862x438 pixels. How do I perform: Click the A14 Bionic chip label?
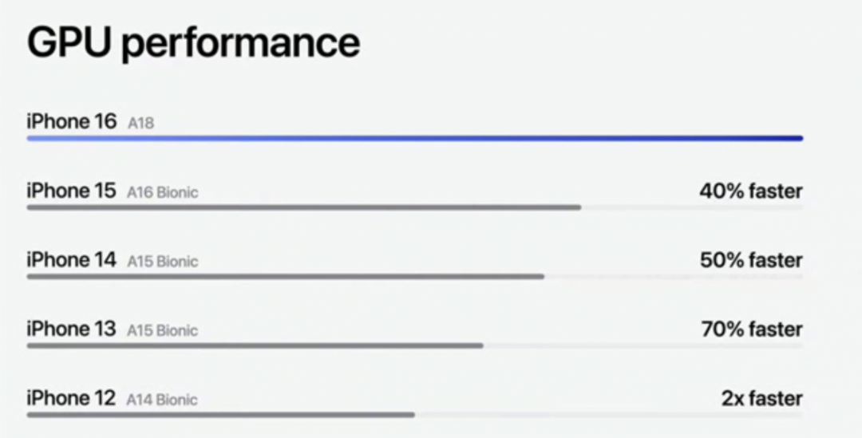[162, 400]
